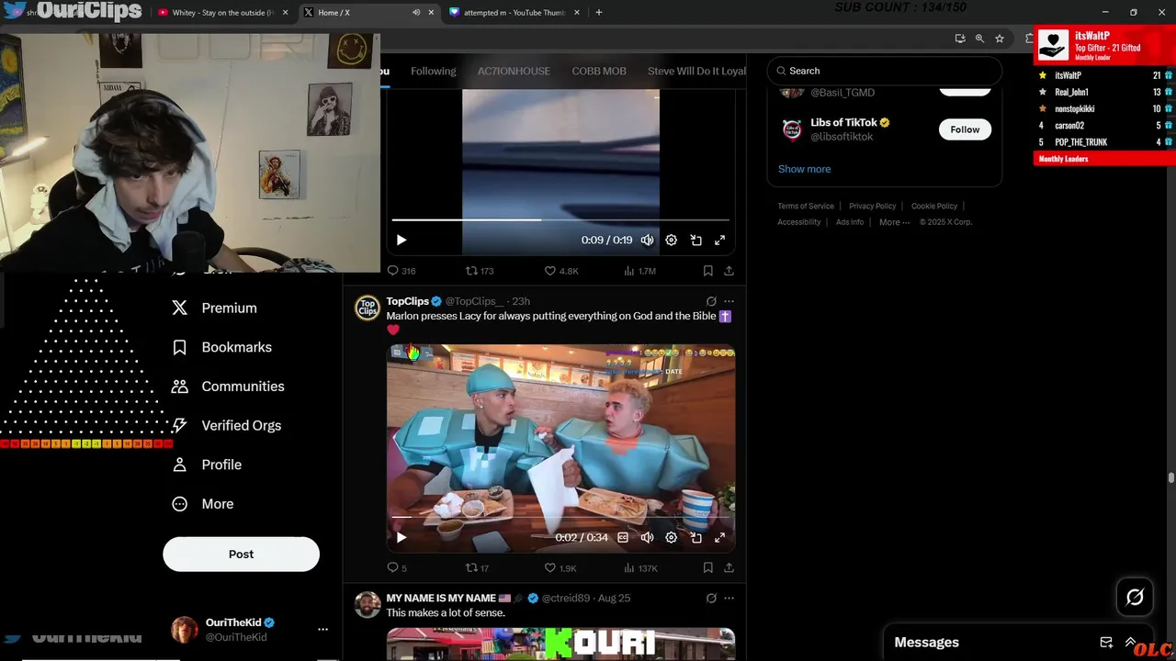Screen dimensions: 1176x661
Task: Repost the post with 173 reposts
Action: (x=480, y=271)
